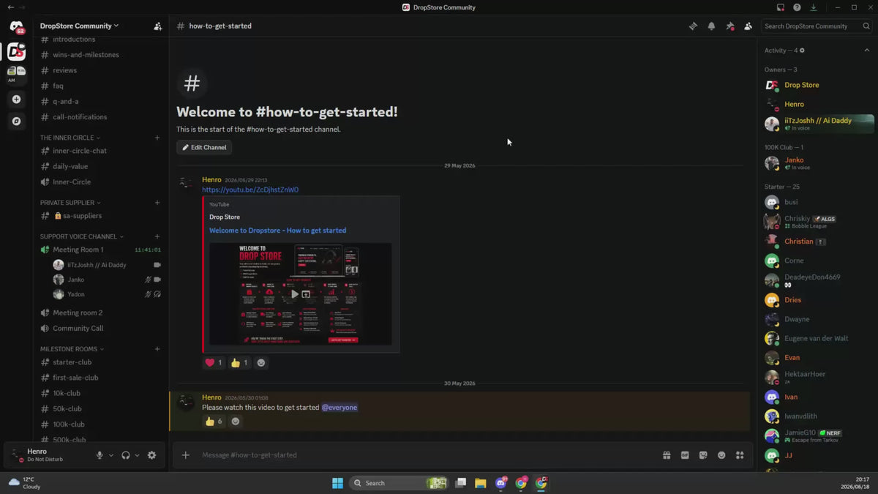Image resolution: width=878 pixels, height=494 pixels.
Task: Open the GIF picker icon
Action: (685, 455)
